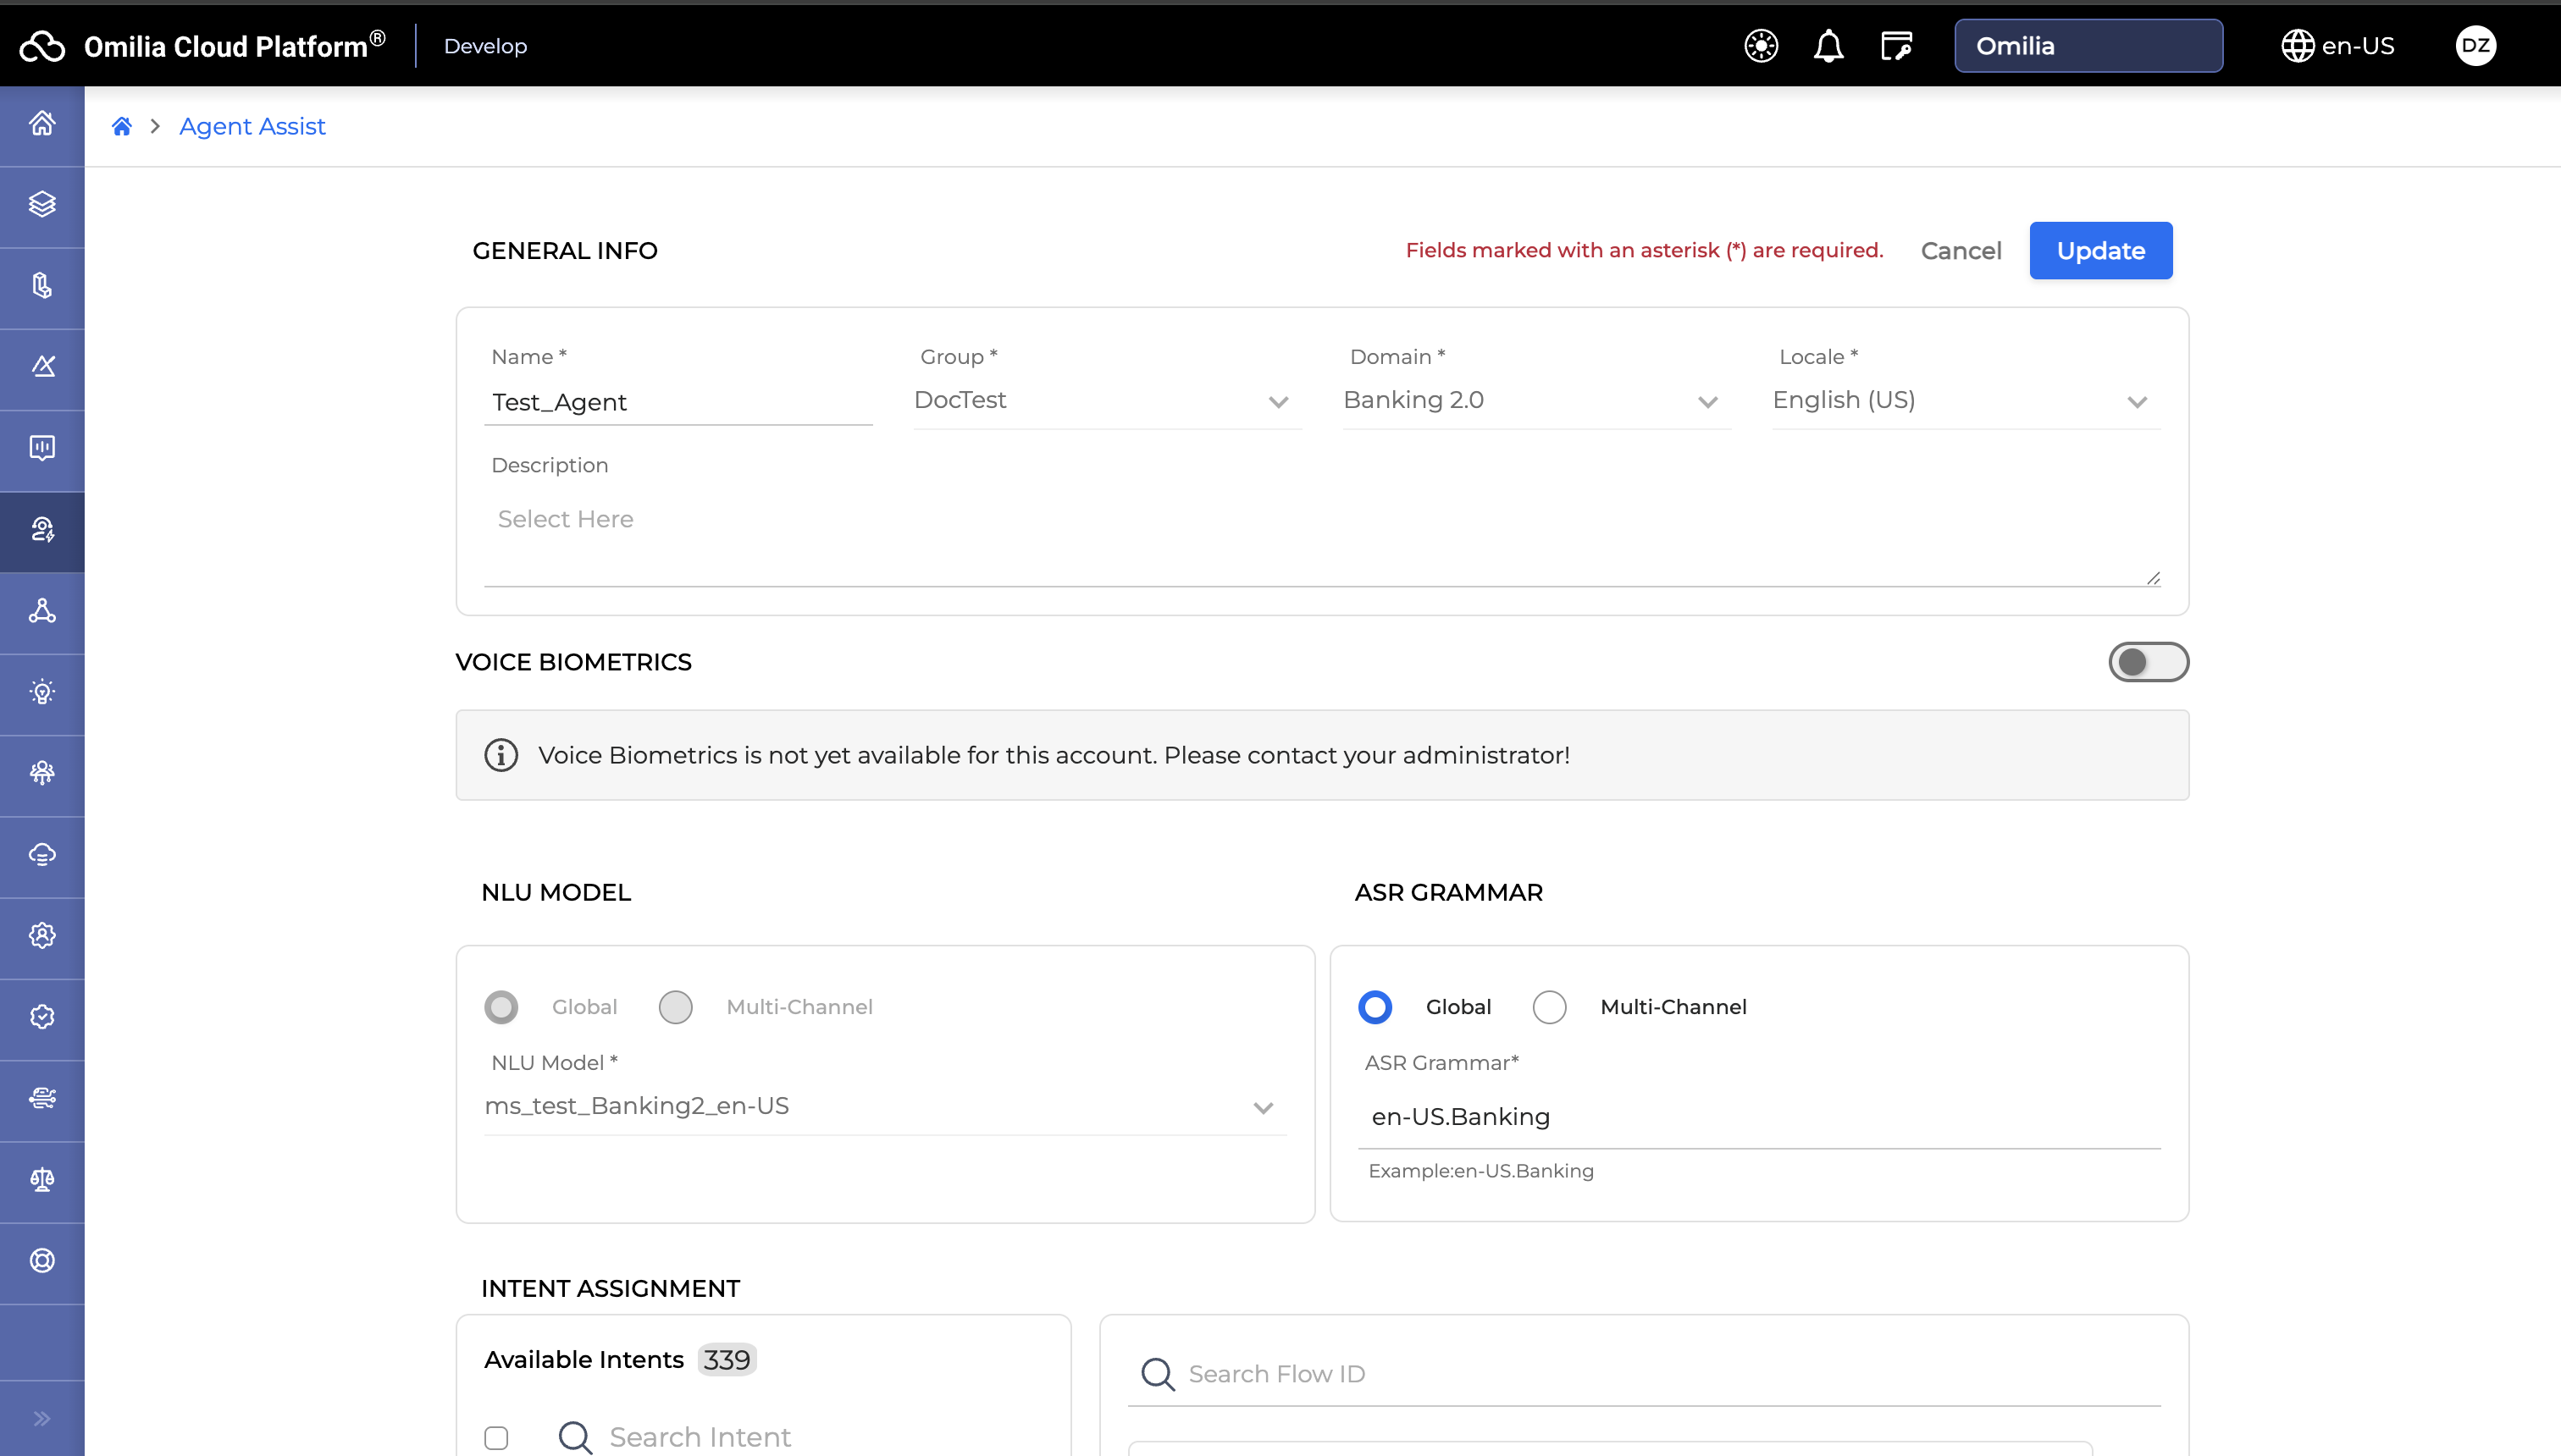
Task: Click the Agent Assist breadcrumb link
Action: [x=252, y=127]
